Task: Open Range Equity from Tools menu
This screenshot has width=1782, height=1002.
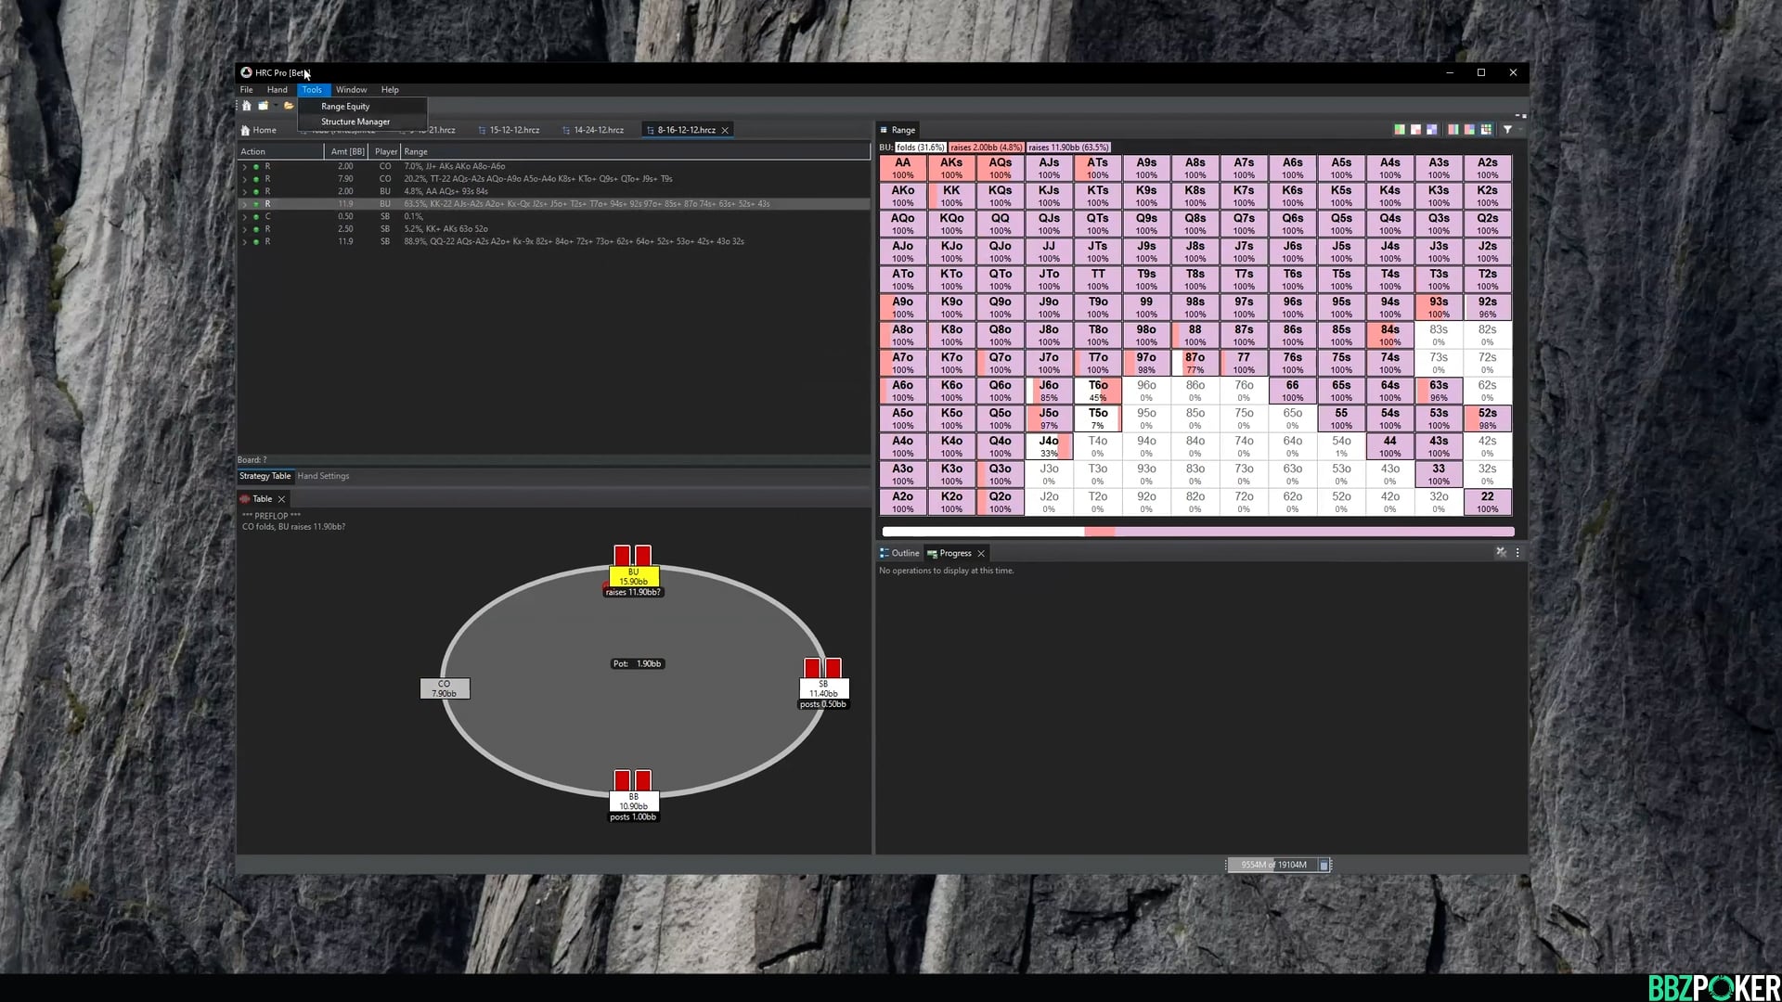Action: point(345,107)
